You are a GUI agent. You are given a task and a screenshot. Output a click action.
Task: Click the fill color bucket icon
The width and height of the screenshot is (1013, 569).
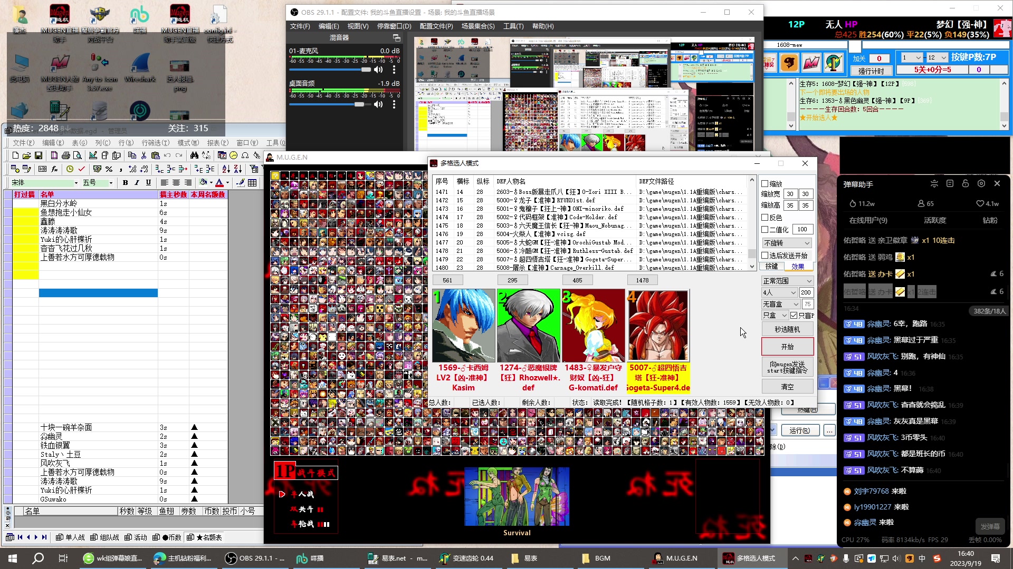coord(203,183)
